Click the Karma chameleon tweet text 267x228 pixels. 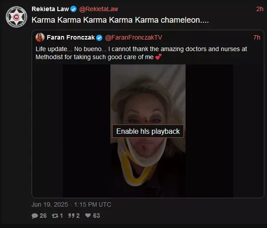click(x=120, y=20)
